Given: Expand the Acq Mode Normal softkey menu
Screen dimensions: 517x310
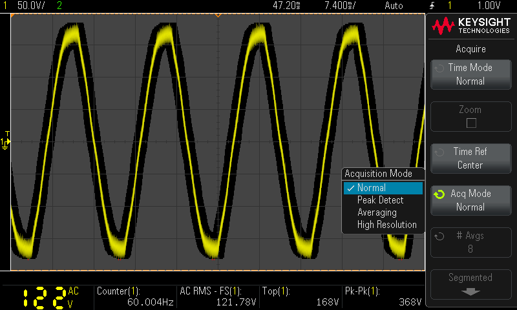Looking at the screenshot, I should [470, 201].
